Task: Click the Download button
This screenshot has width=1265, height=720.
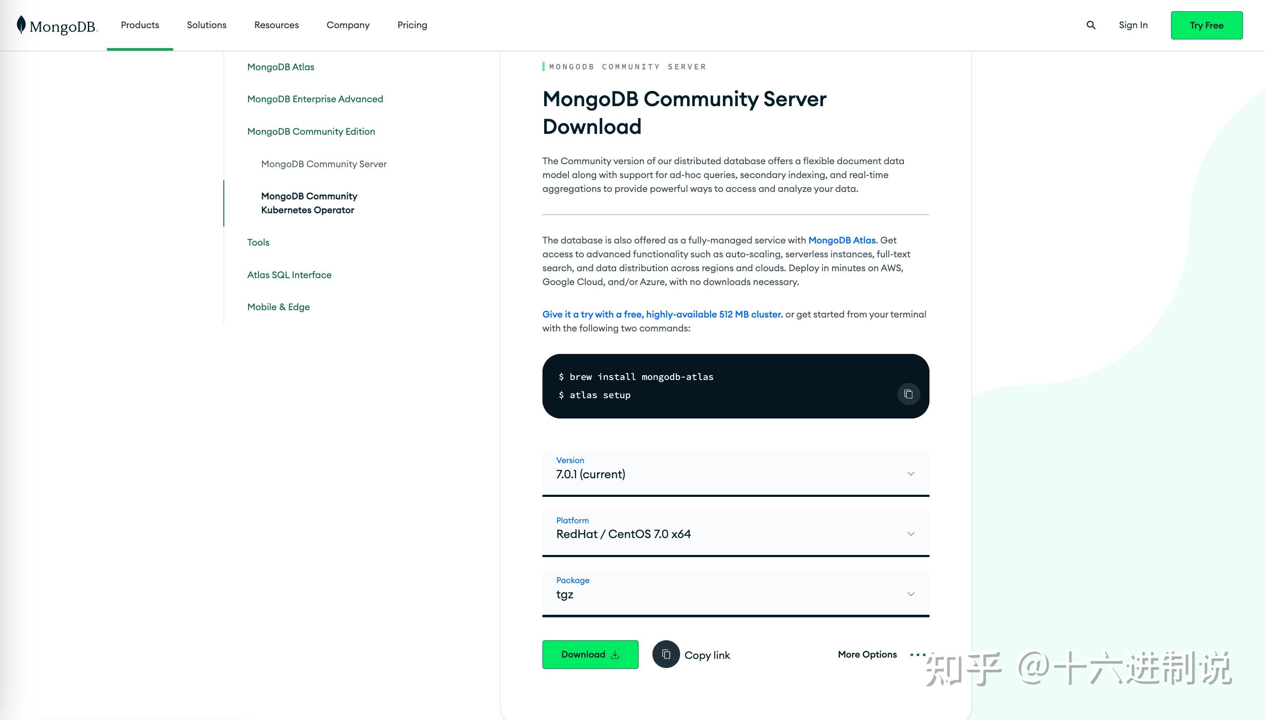Action: tap(584, 654)
